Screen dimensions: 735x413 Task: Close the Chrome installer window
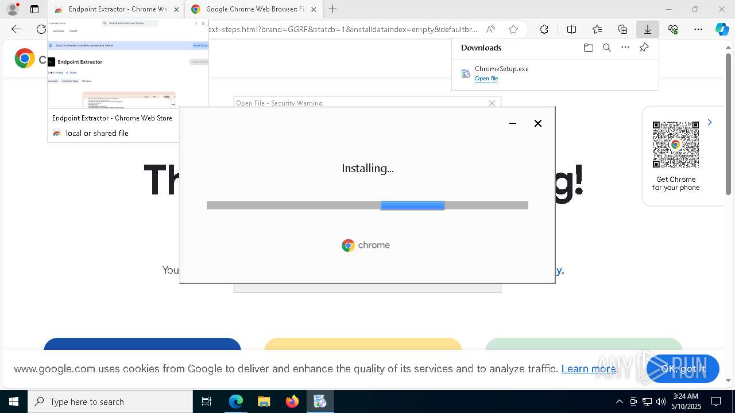(x=538, y=123)
